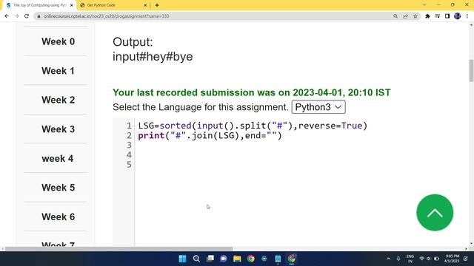474x266 pixels.
Task: Bookmark this page with the star
Action: pos(415,16)
